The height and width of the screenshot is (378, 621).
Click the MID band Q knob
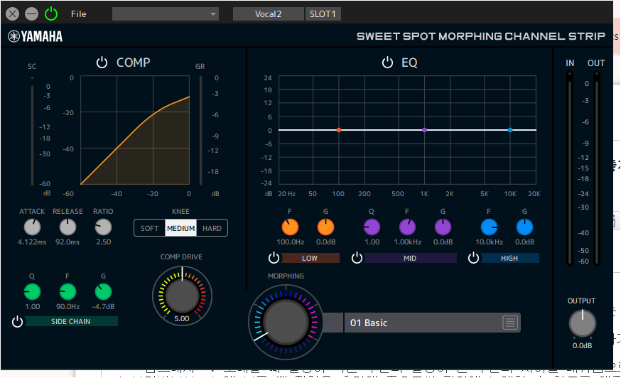tap(372, 227)
